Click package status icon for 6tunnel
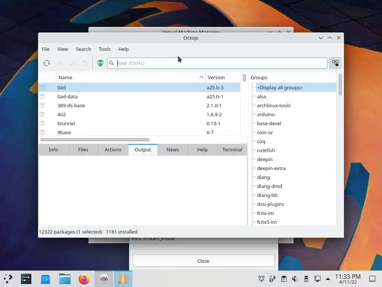The image size is (382, 287). click(42, 123)
